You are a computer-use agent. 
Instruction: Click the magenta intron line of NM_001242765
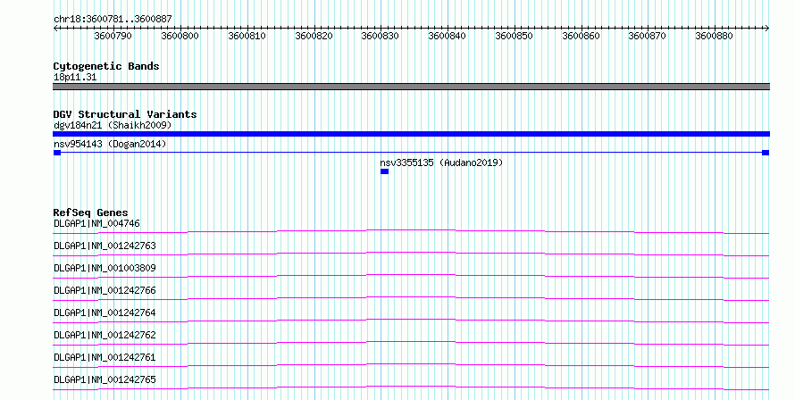point(411,387)
